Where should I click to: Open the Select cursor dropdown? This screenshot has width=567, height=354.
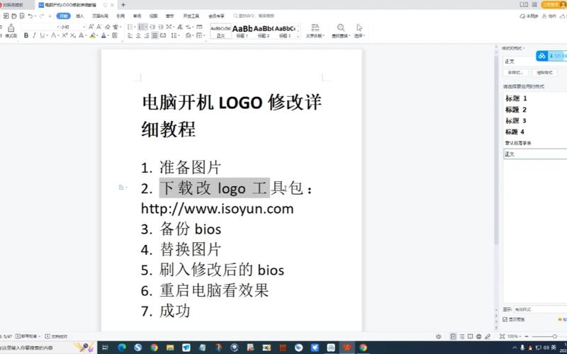(x=359, y=30)
